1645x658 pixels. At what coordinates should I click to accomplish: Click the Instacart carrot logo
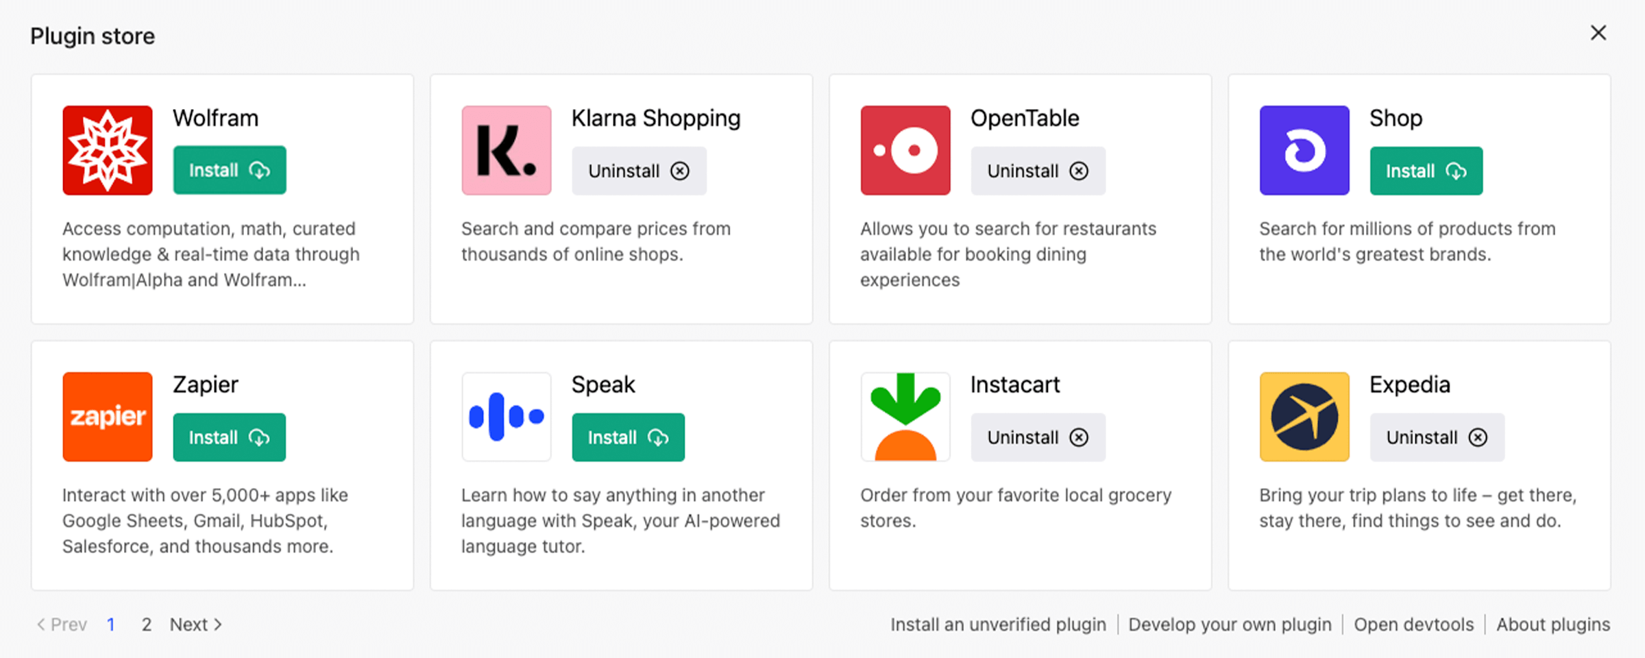pos(905,417)
